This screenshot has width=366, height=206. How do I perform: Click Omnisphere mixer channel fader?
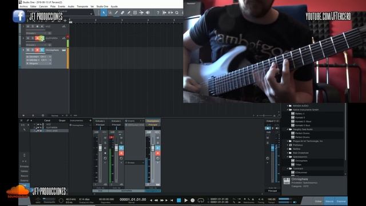point(153,148)
